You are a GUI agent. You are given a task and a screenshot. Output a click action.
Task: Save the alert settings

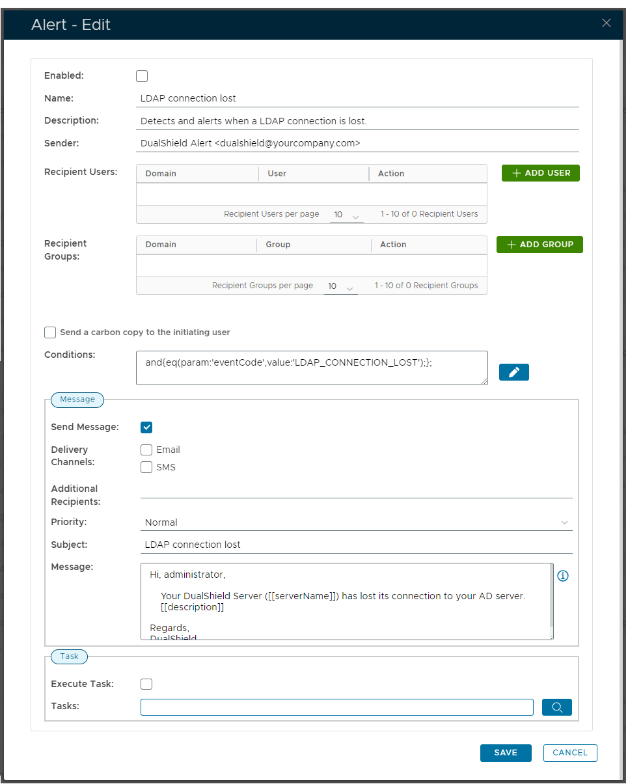tap(506, 753)
